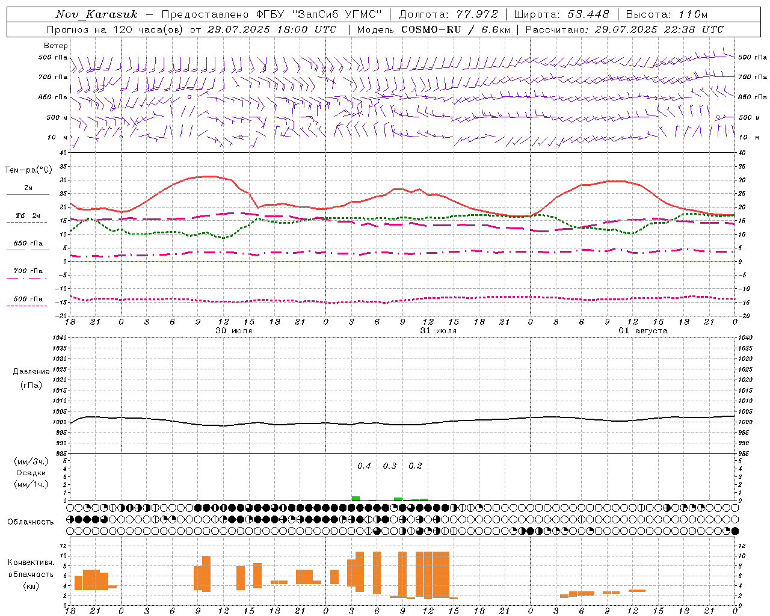Click the red 2м temperature legend line
Image resolution: width=770 pixels, height=616 pixels.
coord(28,194)
